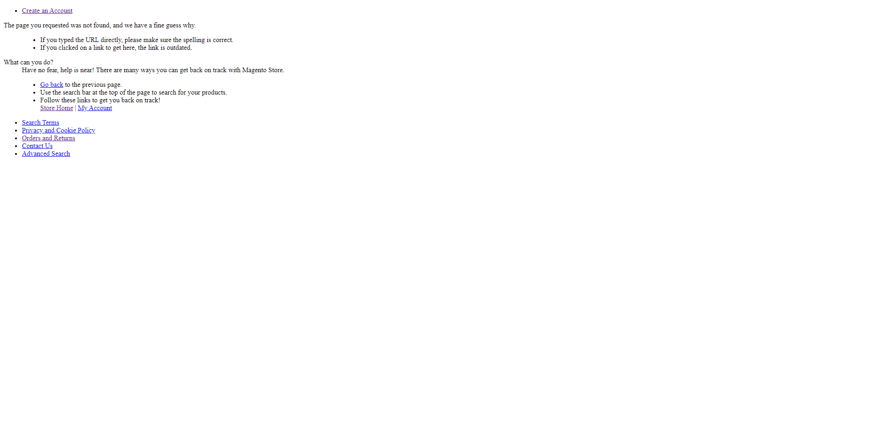Click the 'Use the search bar' bullet text
Screen dimensions: 877x428
click(133, 92)
